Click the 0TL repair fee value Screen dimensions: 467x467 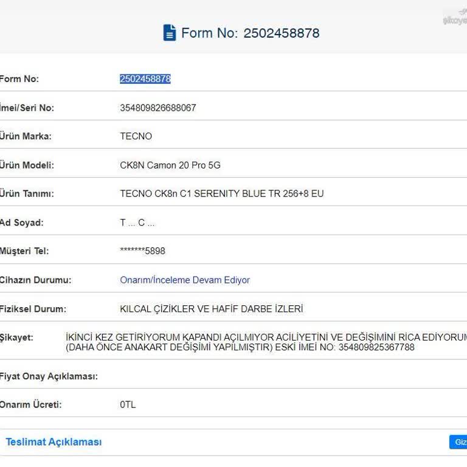coord(128,405)
